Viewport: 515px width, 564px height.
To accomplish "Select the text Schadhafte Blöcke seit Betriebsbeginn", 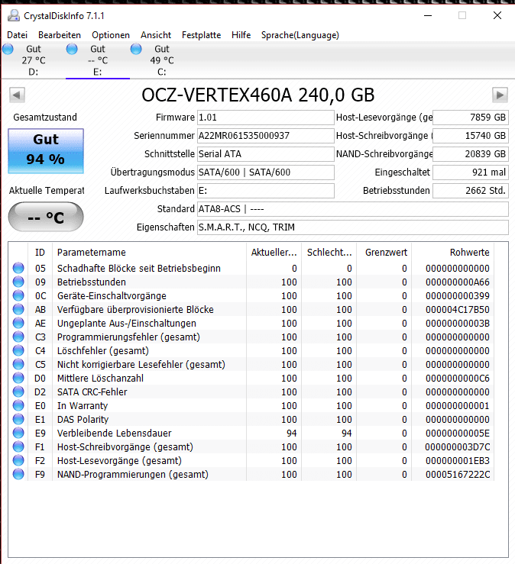I will [138, 269].
